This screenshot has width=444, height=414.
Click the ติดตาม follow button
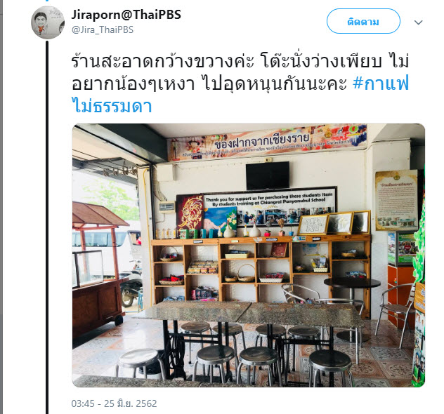363,21
